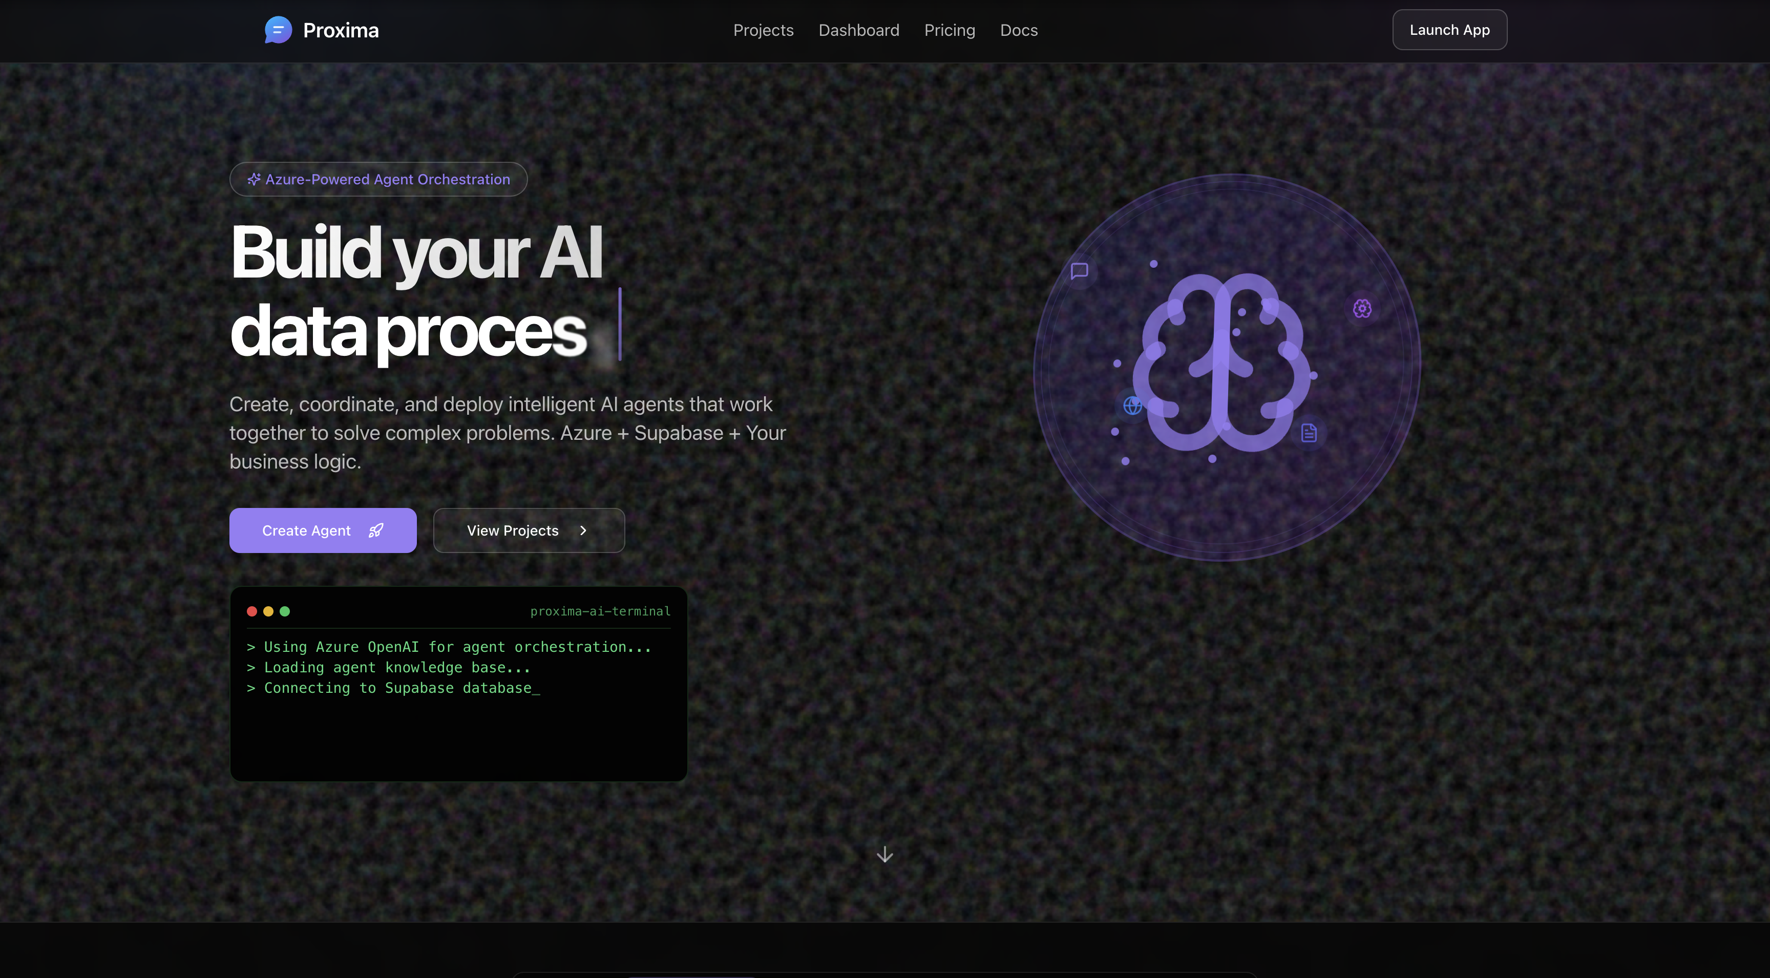Screen dimensions: 1770x978
Task: Click chevron arrow on View Projects
Action: pos(583,530)
